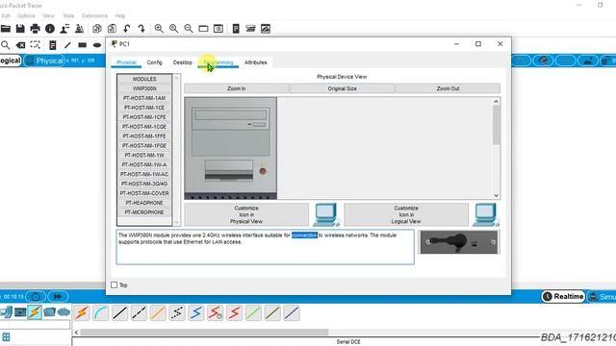
Task: Switch to Realtime mode
Action: pyautogui.click(x=563, y=297)
